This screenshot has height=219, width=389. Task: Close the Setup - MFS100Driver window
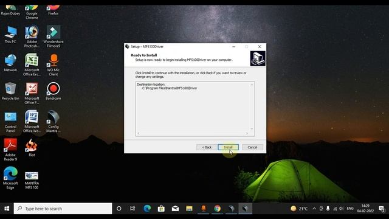click(260, 46)
